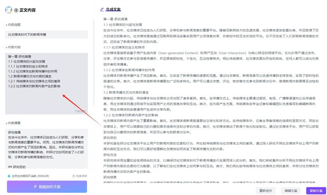Click outline line 1.2.1 传统媒体与社交媒体之间的差异
Screen dimensions: 327x195
point(34,81)
